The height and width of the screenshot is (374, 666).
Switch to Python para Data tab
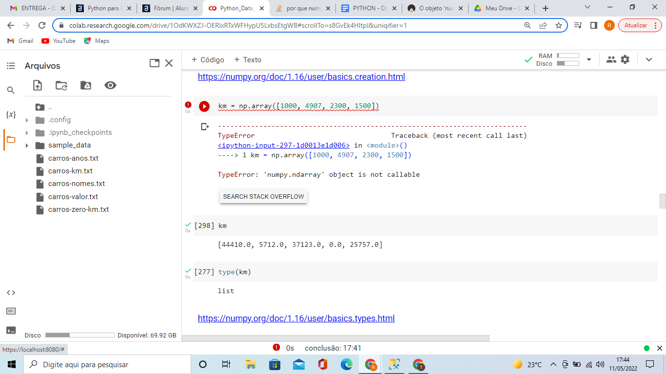[104, 8]
